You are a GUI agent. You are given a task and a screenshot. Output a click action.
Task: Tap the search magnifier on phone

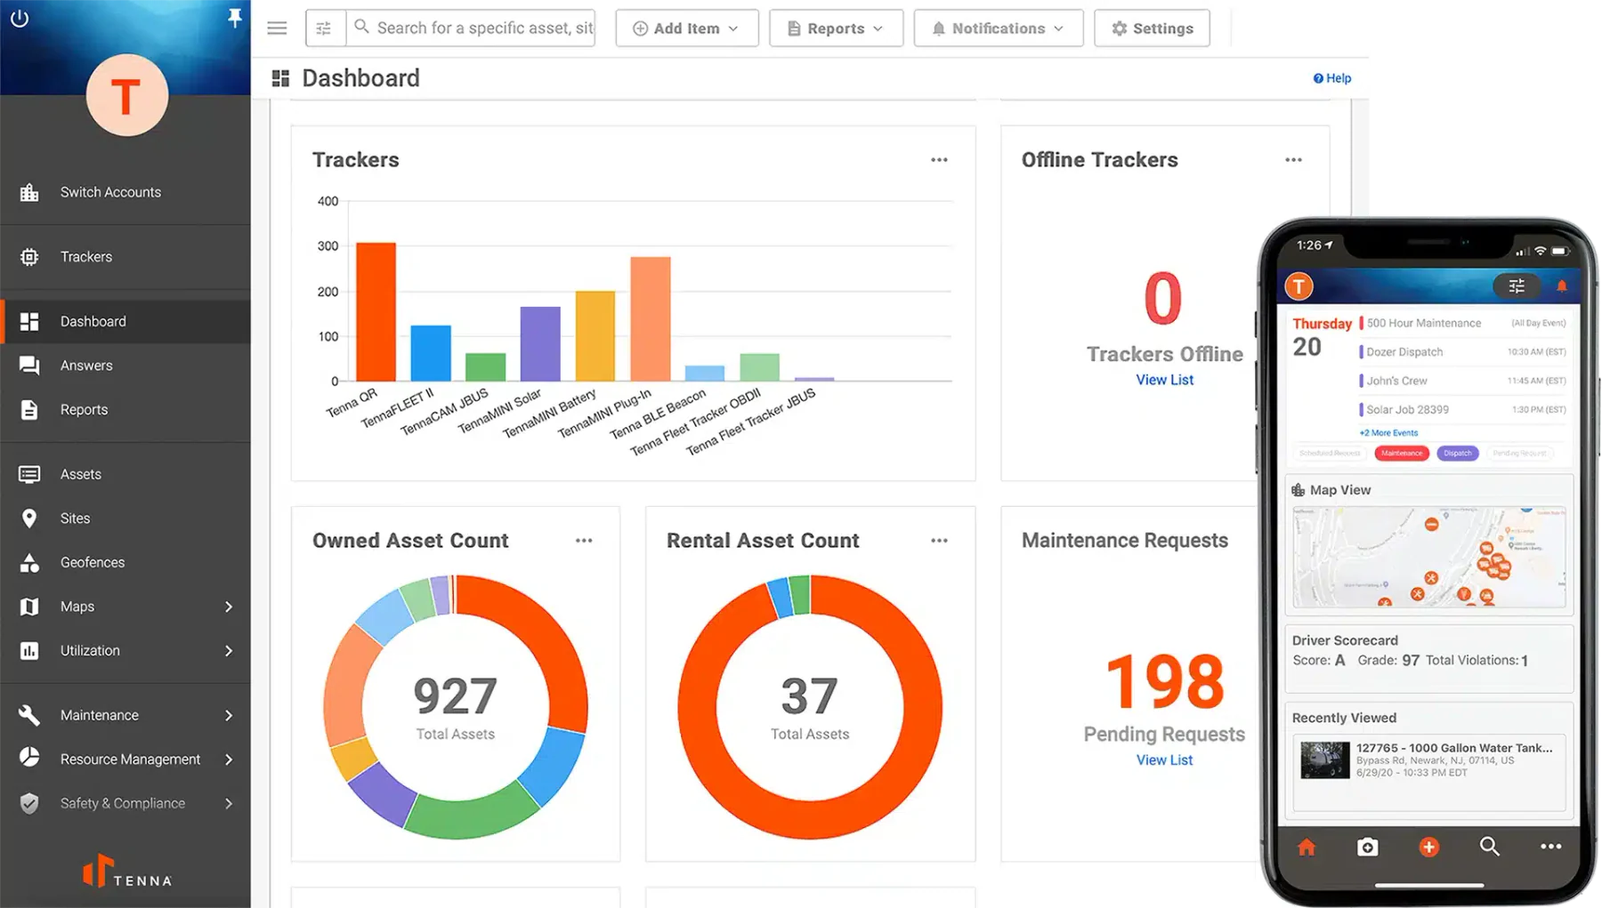pyautogui.click(x=1489, y=846)
